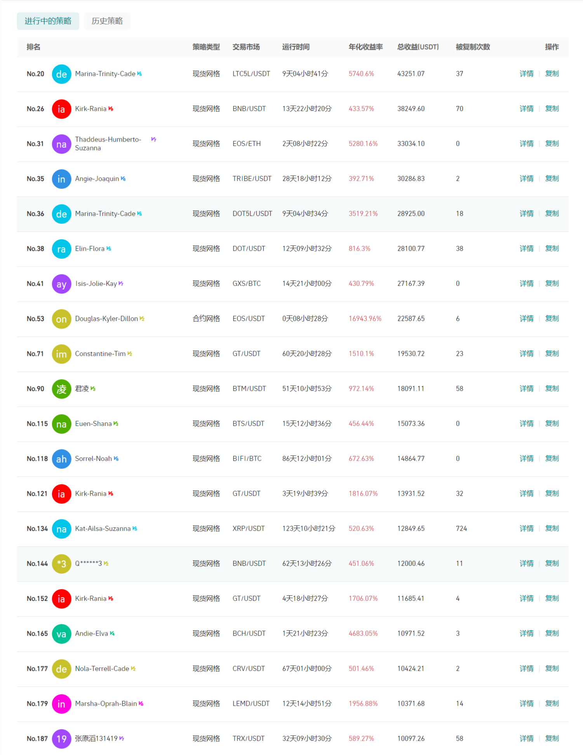Open 详情 for the 合约网格 EOS/USDT strategy
This screenshot has width=583, height=755.
527,318
